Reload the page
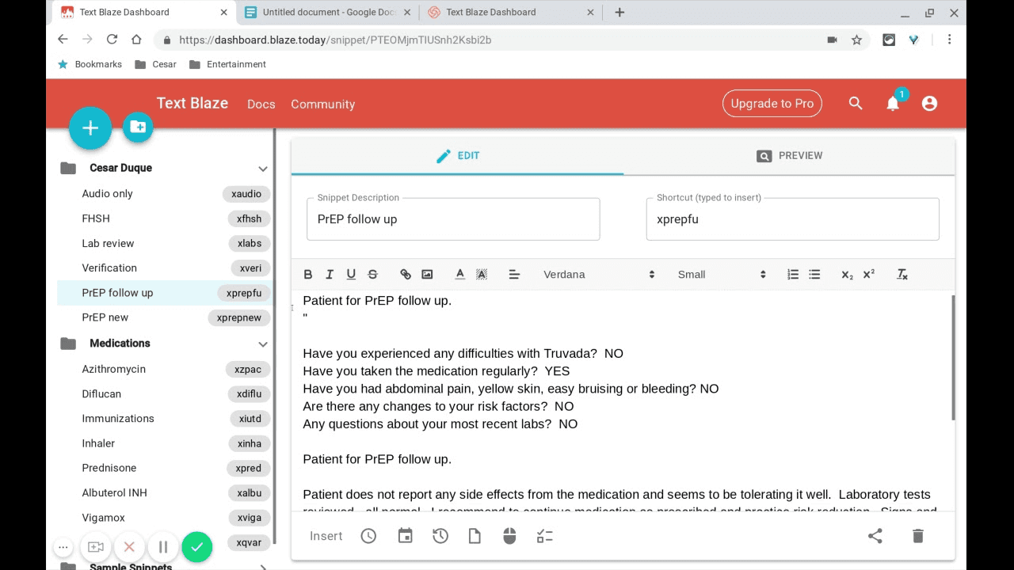 (112, 40)
